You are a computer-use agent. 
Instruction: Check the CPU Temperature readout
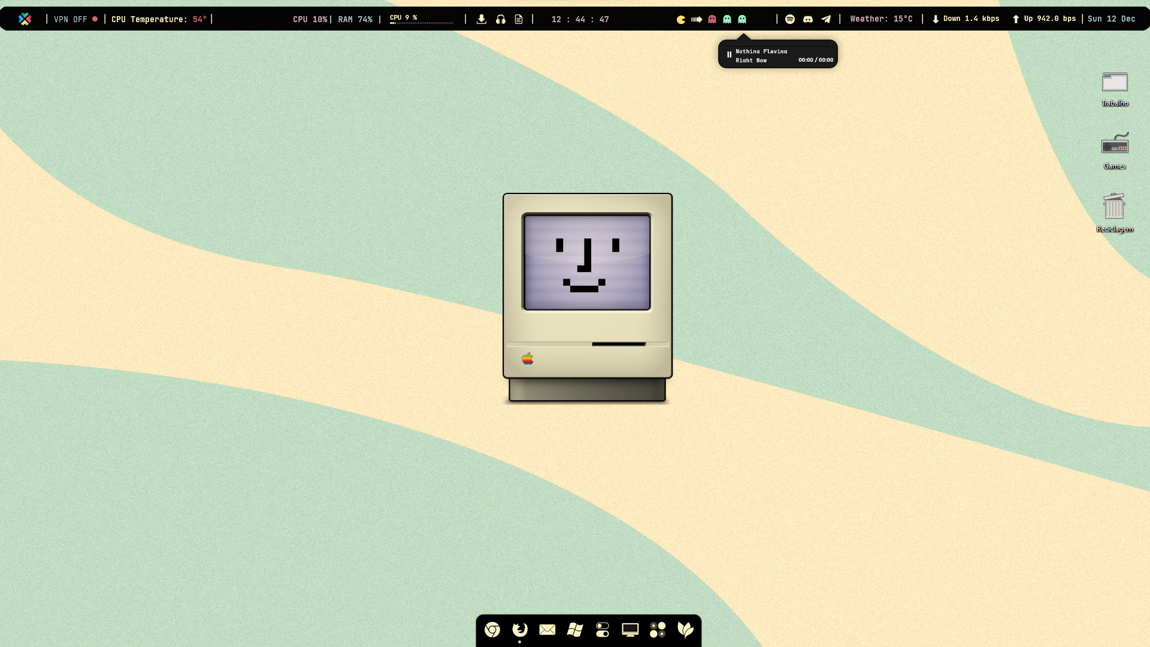tap(159, 19)
